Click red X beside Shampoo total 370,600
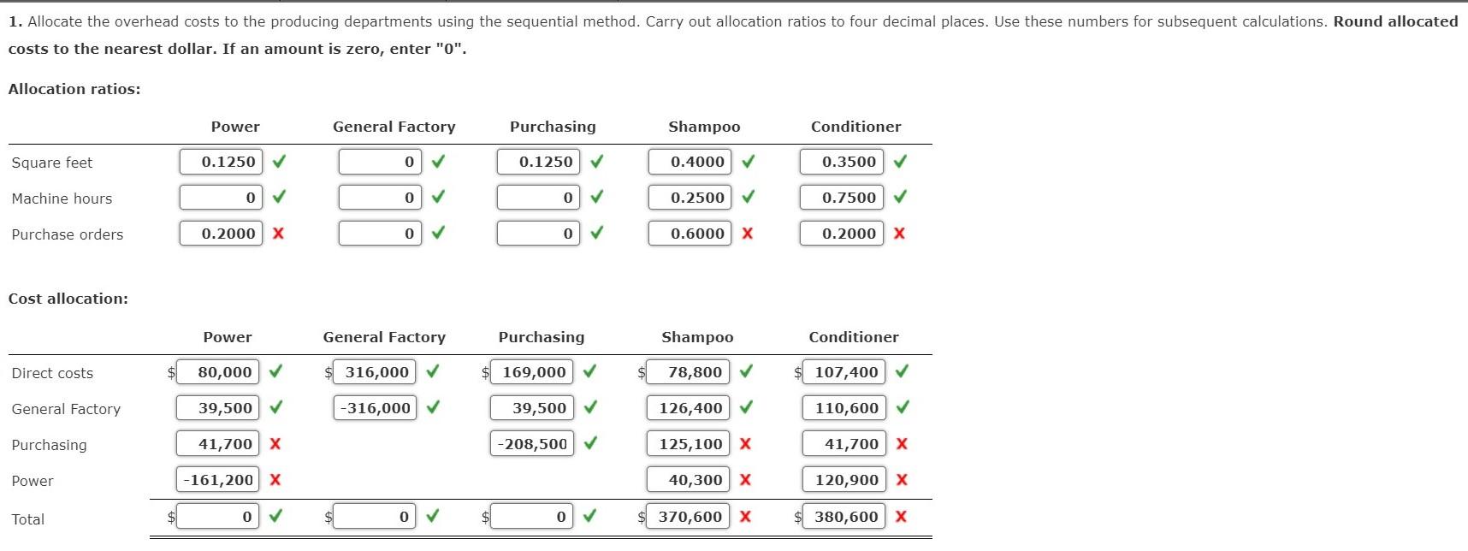Screen dimensions: 1468x551 (743, 515)
